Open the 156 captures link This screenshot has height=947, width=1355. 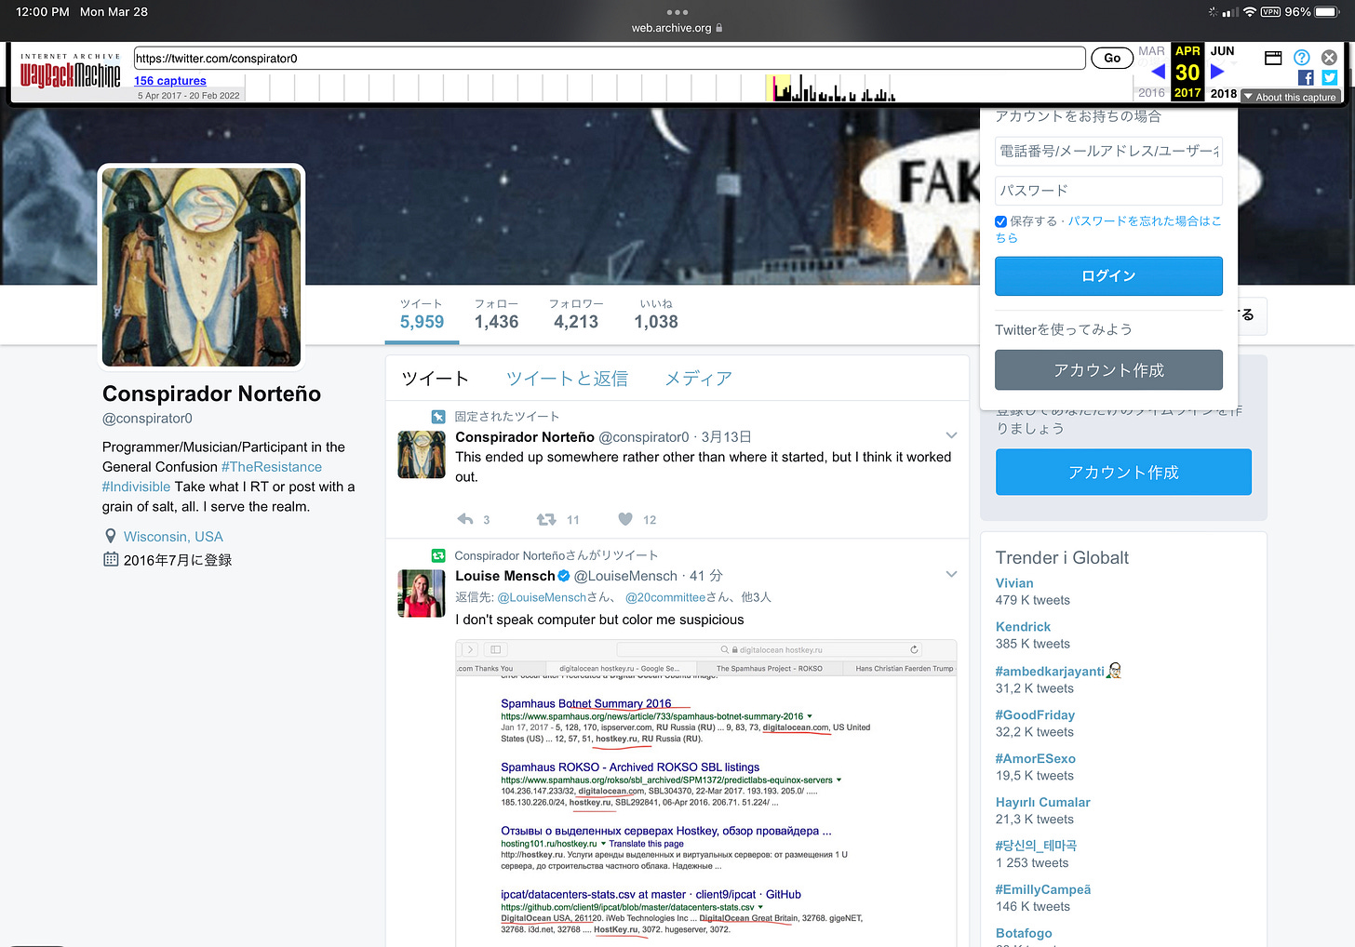click(x=170, y=81)
